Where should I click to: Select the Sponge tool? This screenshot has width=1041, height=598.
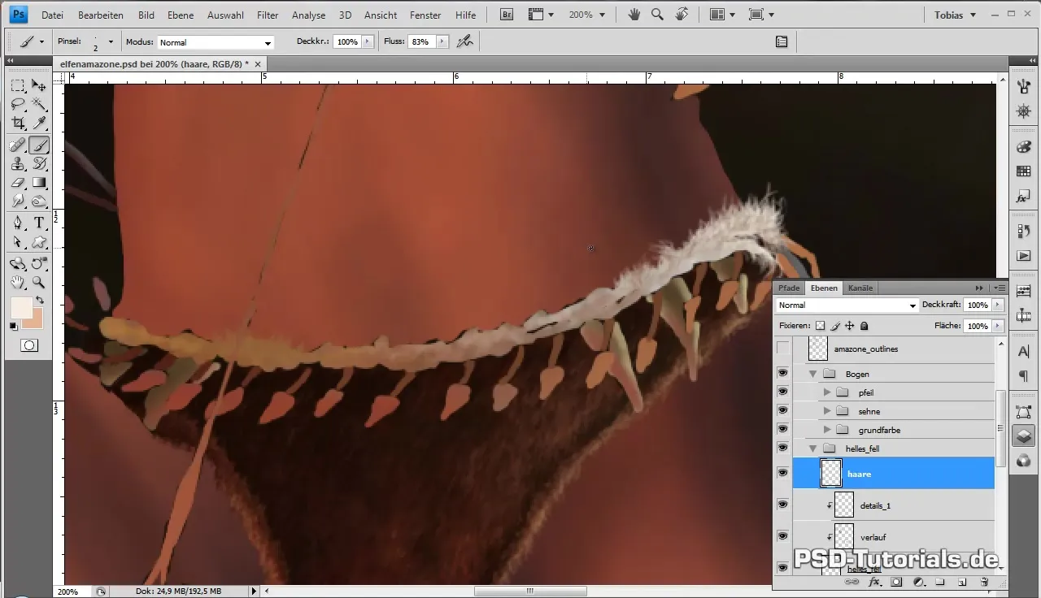(x=39, y=201)
